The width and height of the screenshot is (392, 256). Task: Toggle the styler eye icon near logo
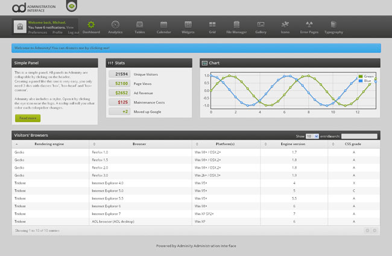click(x=72, y=6)
